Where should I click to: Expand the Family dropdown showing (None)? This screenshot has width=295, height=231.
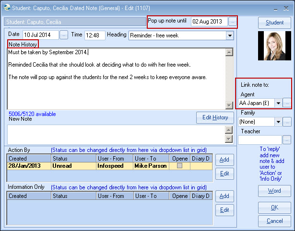pyautogui.click(x=278, y=122)
